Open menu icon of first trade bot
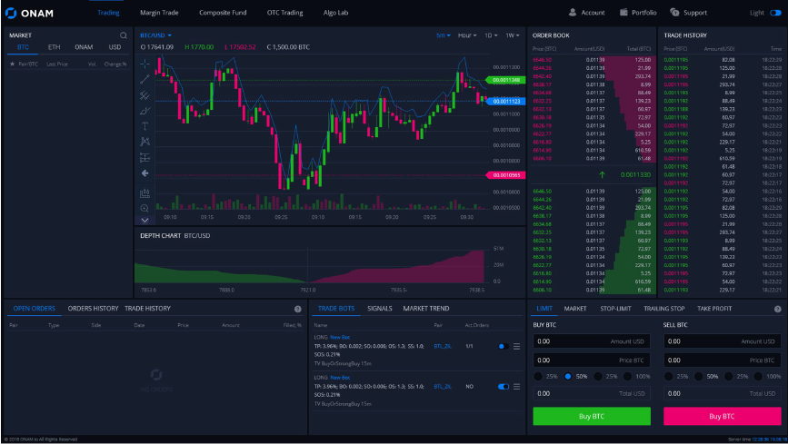The image size is (788, 444). [x=516, y=347]
